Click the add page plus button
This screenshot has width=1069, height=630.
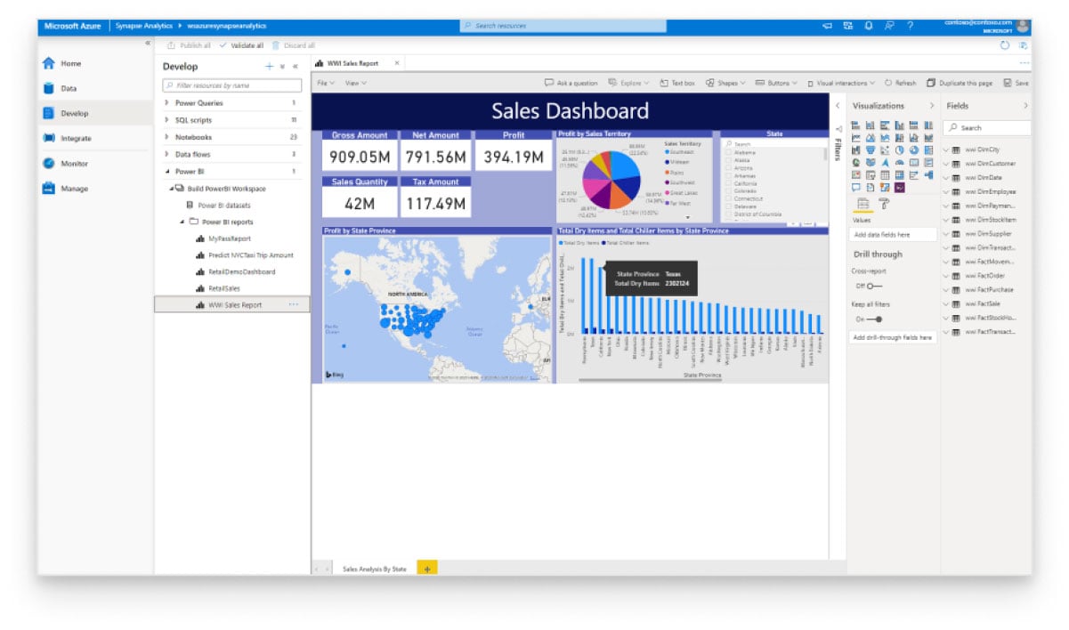(426, 569)
